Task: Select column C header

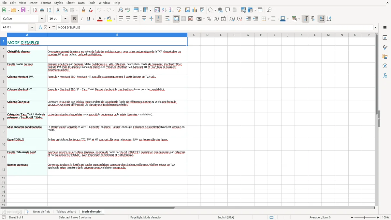Action: click(194, 35)
